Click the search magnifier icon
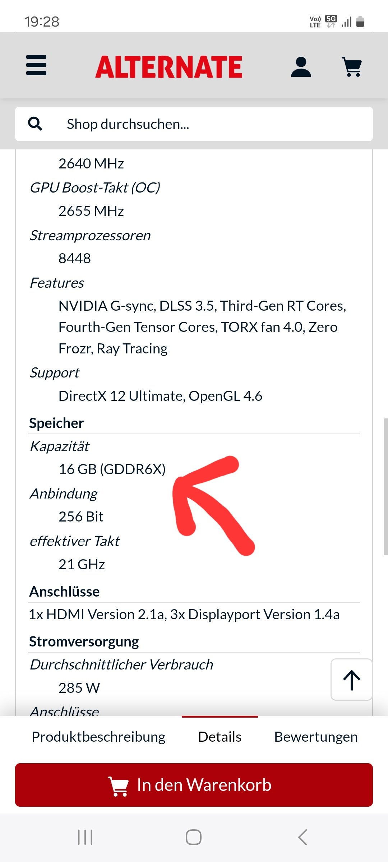The width and height of the screenshot is (388, 862). pyautogui.click(x=35, y=124)
